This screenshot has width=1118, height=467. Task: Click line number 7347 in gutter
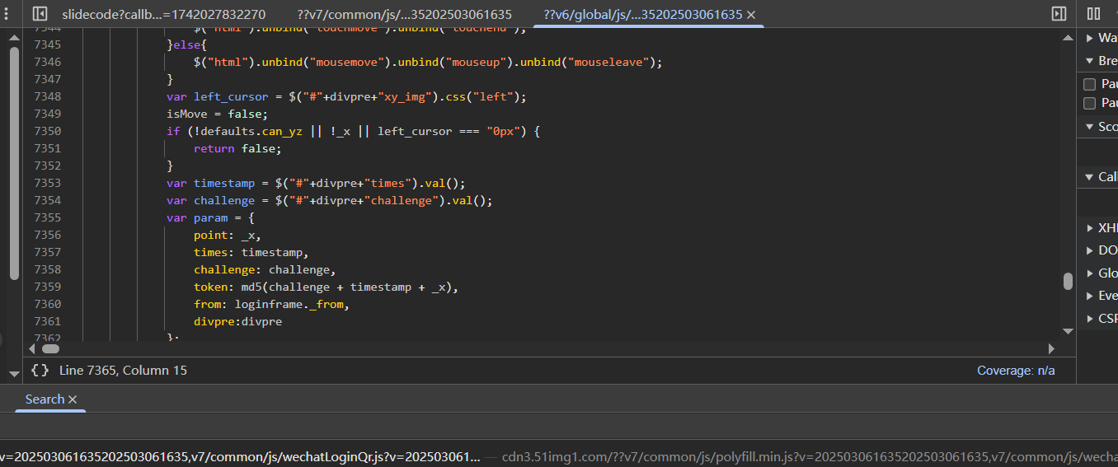click(x=47, y=79)
